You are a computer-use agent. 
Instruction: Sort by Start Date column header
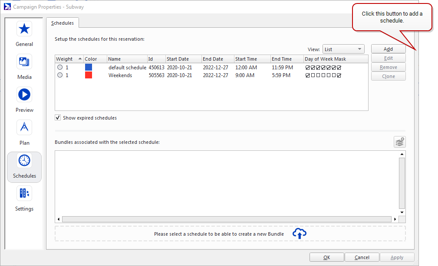point(178,59)
